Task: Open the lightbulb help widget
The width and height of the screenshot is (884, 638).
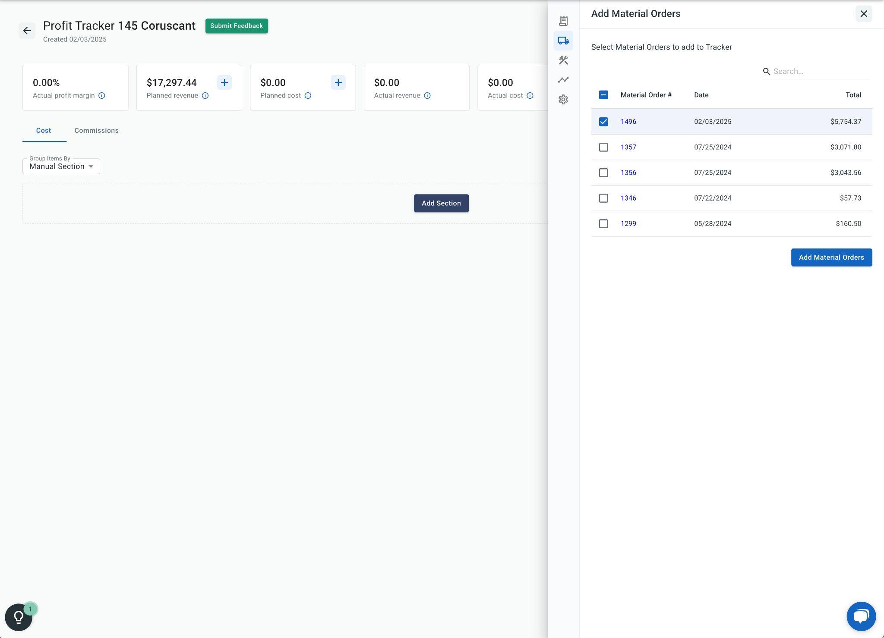Action: [x=19, y=617]
